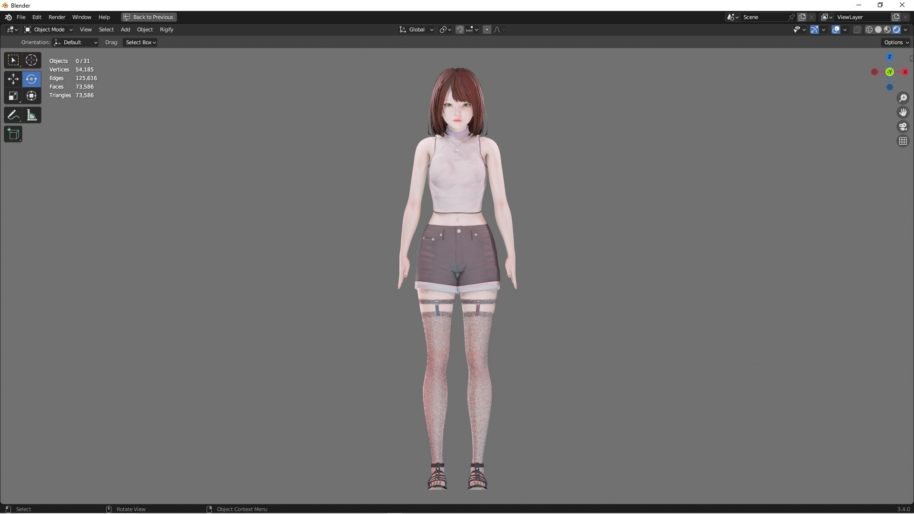Create a new scene with the copy icon
Screen dimensions: 914x514
pos(802,17)
